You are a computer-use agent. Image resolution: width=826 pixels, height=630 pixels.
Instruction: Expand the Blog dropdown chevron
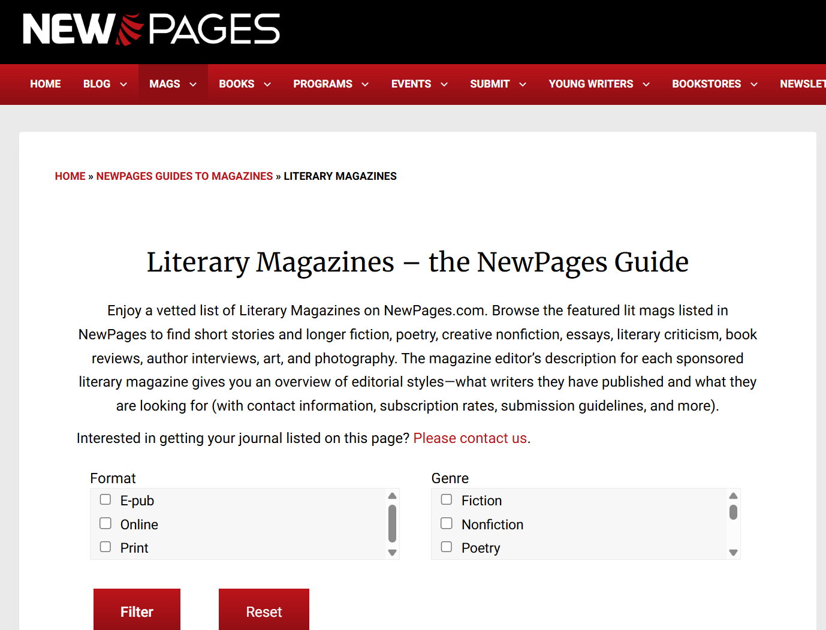123,85
